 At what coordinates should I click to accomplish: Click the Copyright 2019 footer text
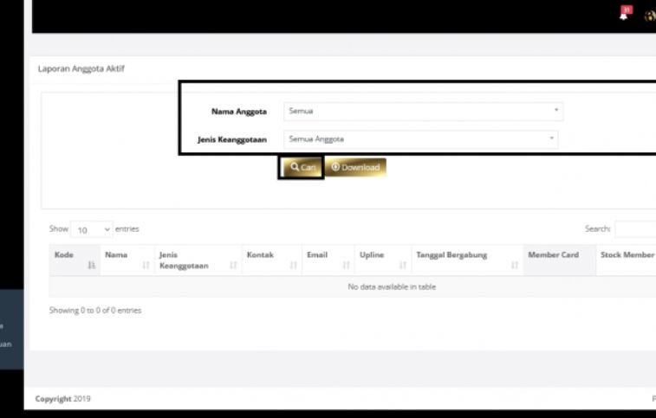click(62, 399)
